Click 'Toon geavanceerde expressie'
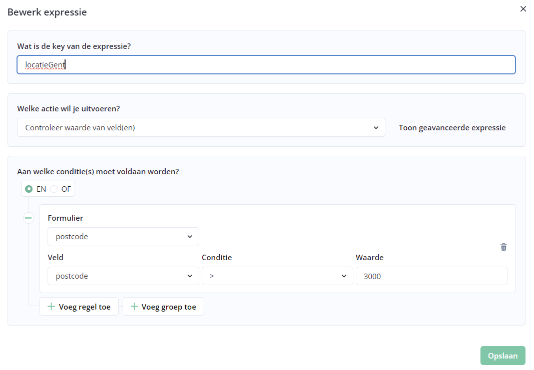The image size is (534, 370). click(x=452, y=128)
